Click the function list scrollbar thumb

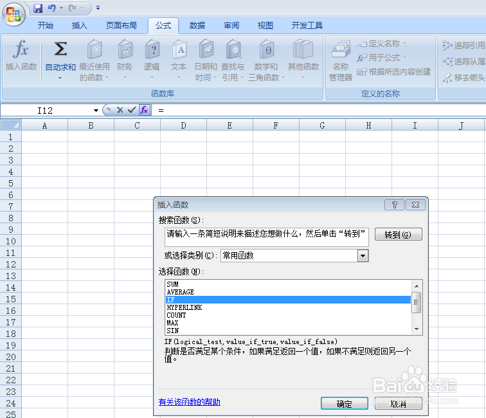417,302
